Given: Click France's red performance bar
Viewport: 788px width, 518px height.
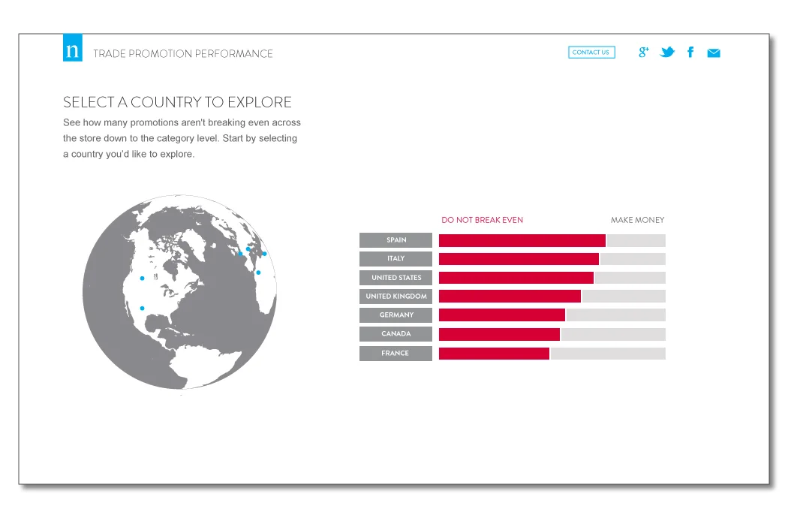Looking at the screenshot, I should point(494,354).
